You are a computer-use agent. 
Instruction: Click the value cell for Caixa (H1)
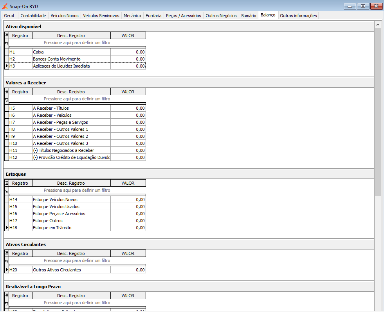pyautogui.click(x=128, y=52)
